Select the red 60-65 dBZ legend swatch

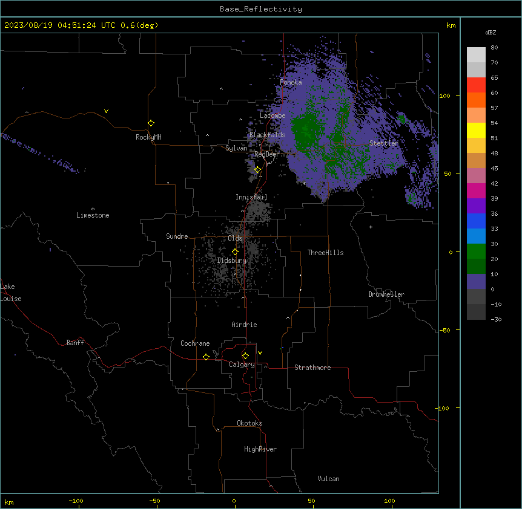point(476,85)
